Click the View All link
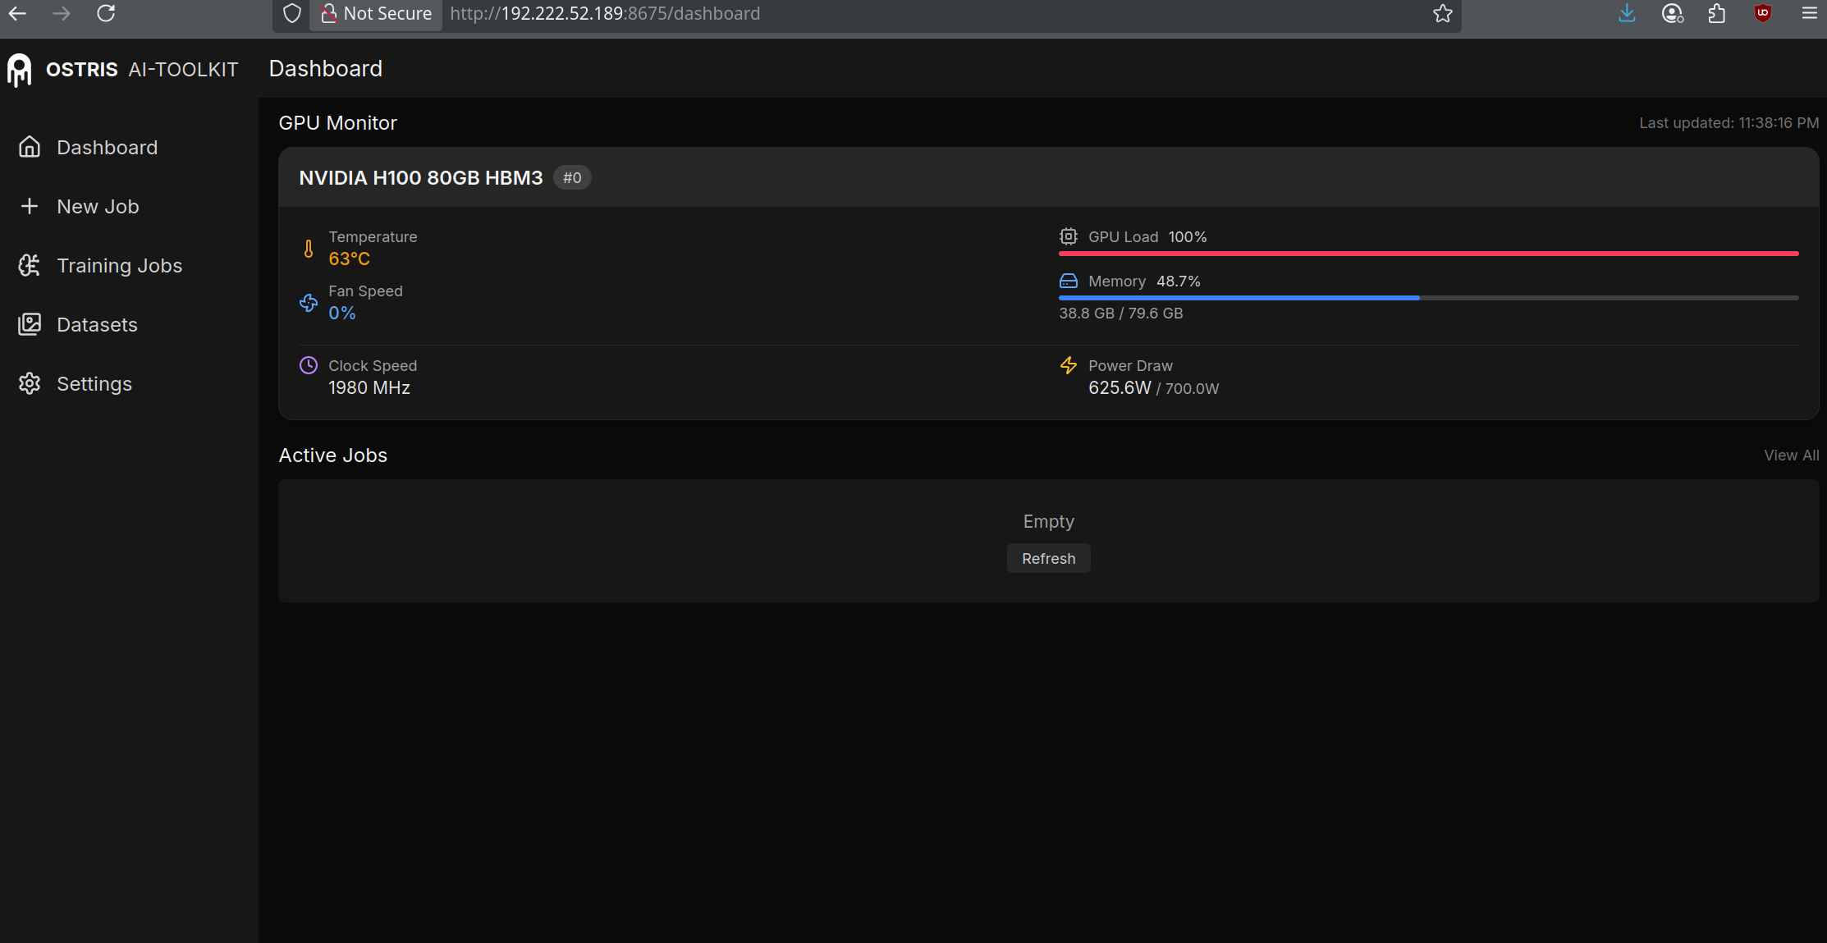This screenshot has height=943, width=1827. point(1791,455)
